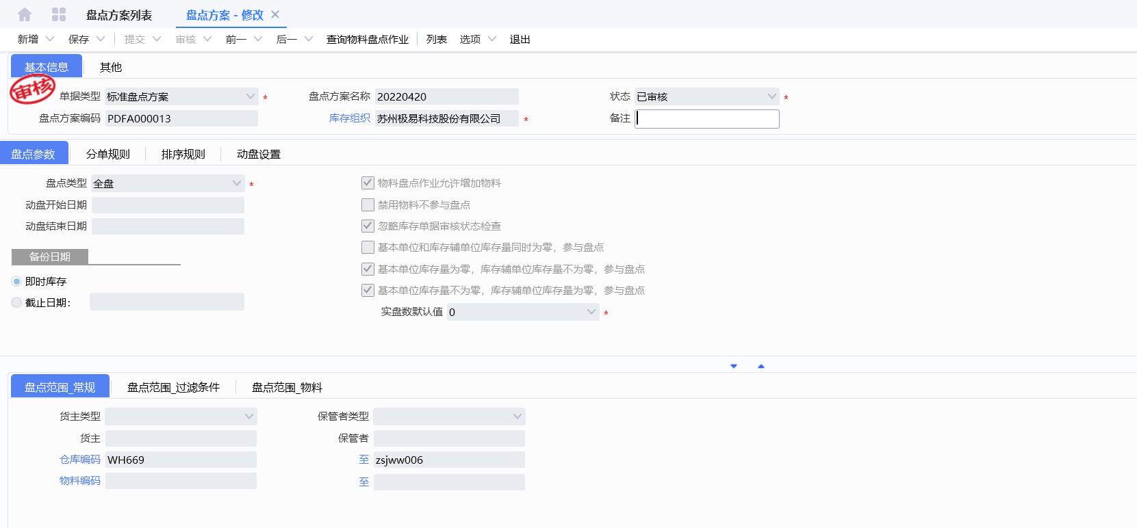Open the 盘点范围_常规 tab
The image size is (1137, 528).
[60, 386]
